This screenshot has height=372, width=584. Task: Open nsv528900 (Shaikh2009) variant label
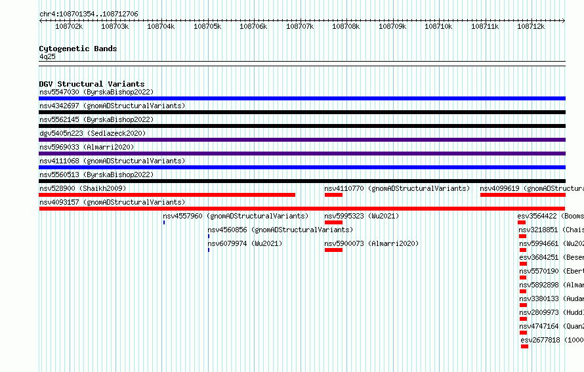click(x=83, y=188)
